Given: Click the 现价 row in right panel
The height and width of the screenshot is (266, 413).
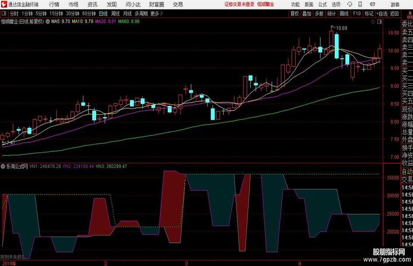Looking at the screenshot, I should pos(407,110).
